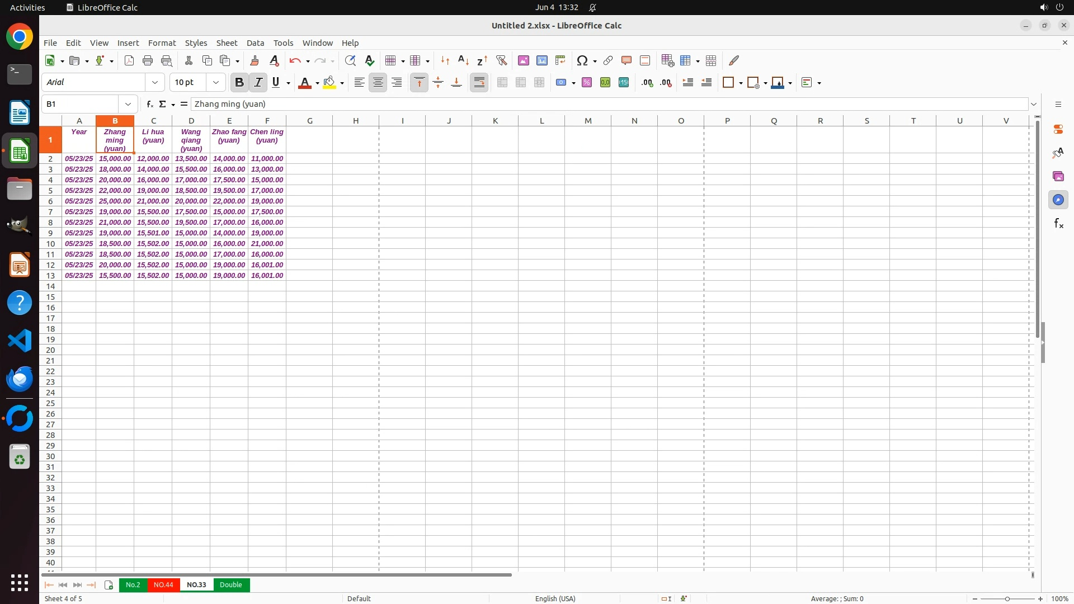Open the font size dropdown list
Viewport: 1074px width, 604px height.
pyautogui.click(x=216, y=83)
